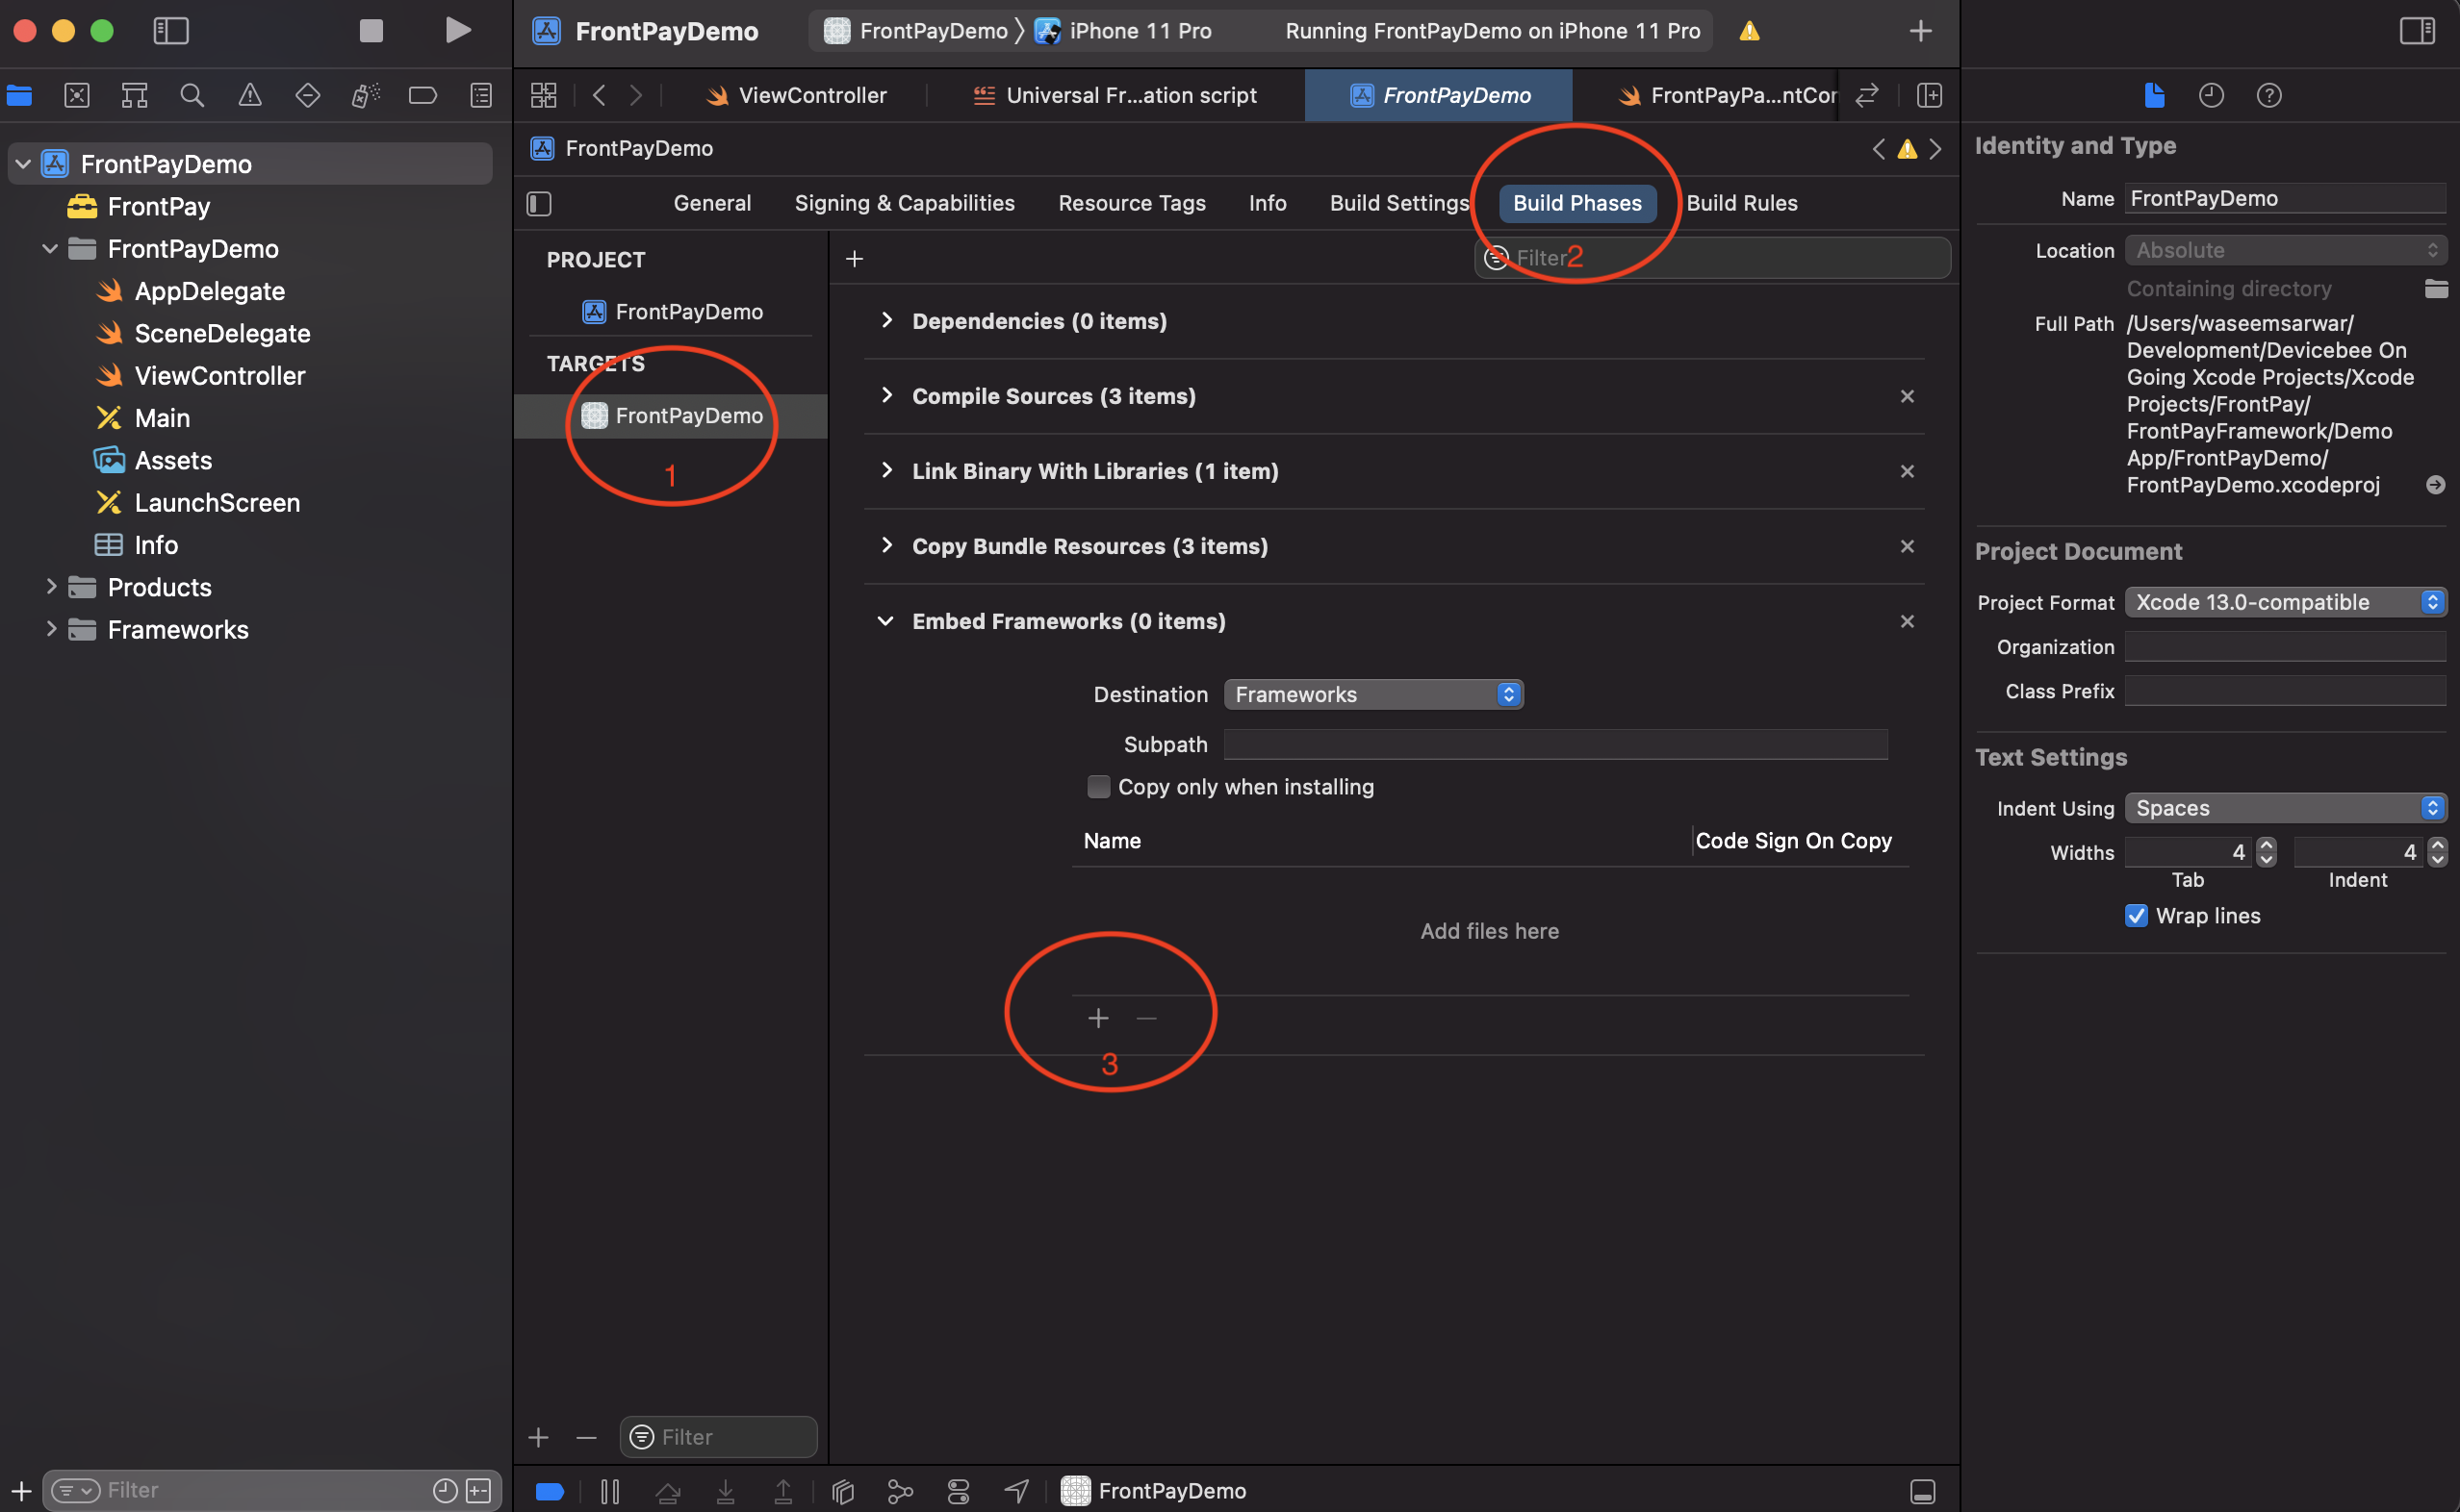
Task: Click the Debug View Hierarchy icon
Action: coord(842,1491)
